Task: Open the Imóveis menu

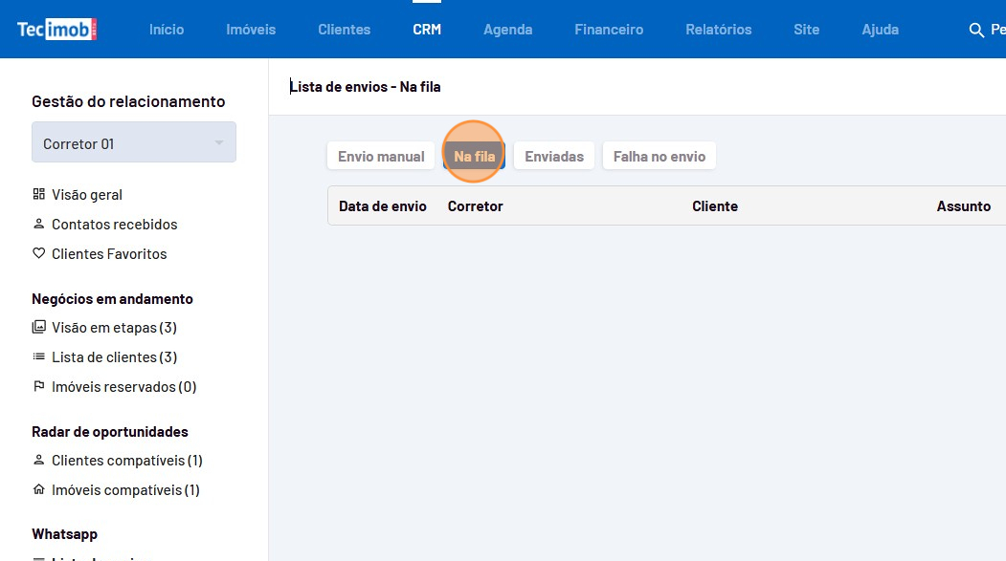Action: tap(251, 30)
